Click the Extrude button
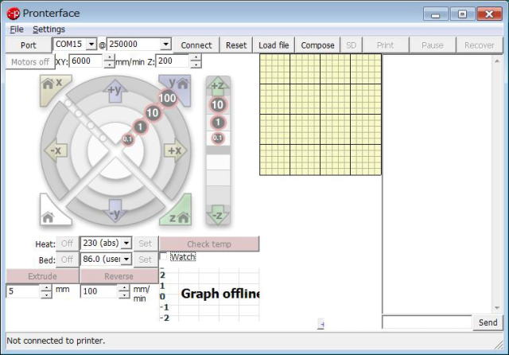The image size is (509, 355). coord(42,276)
